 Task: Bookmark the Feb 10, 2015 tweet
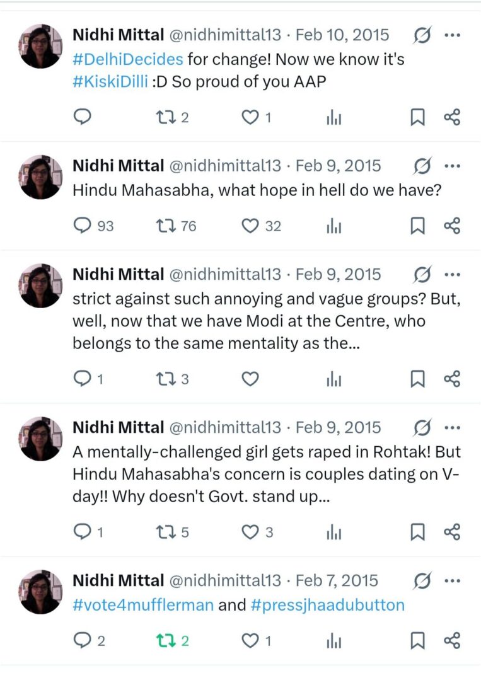click(x=417, y=117)
